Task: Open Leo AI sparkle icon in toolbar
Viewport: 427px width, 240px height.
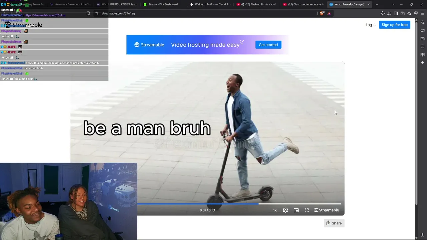Action: coord(409,13)
